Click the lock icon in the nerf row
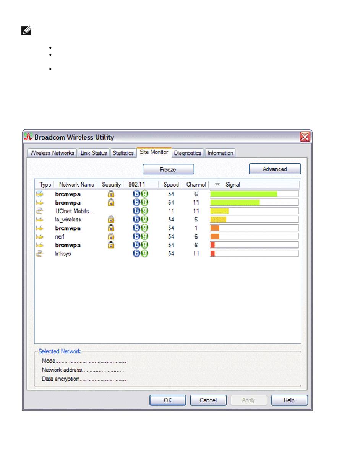The width and height of the screenshot is (363, 470). [111, 236]
